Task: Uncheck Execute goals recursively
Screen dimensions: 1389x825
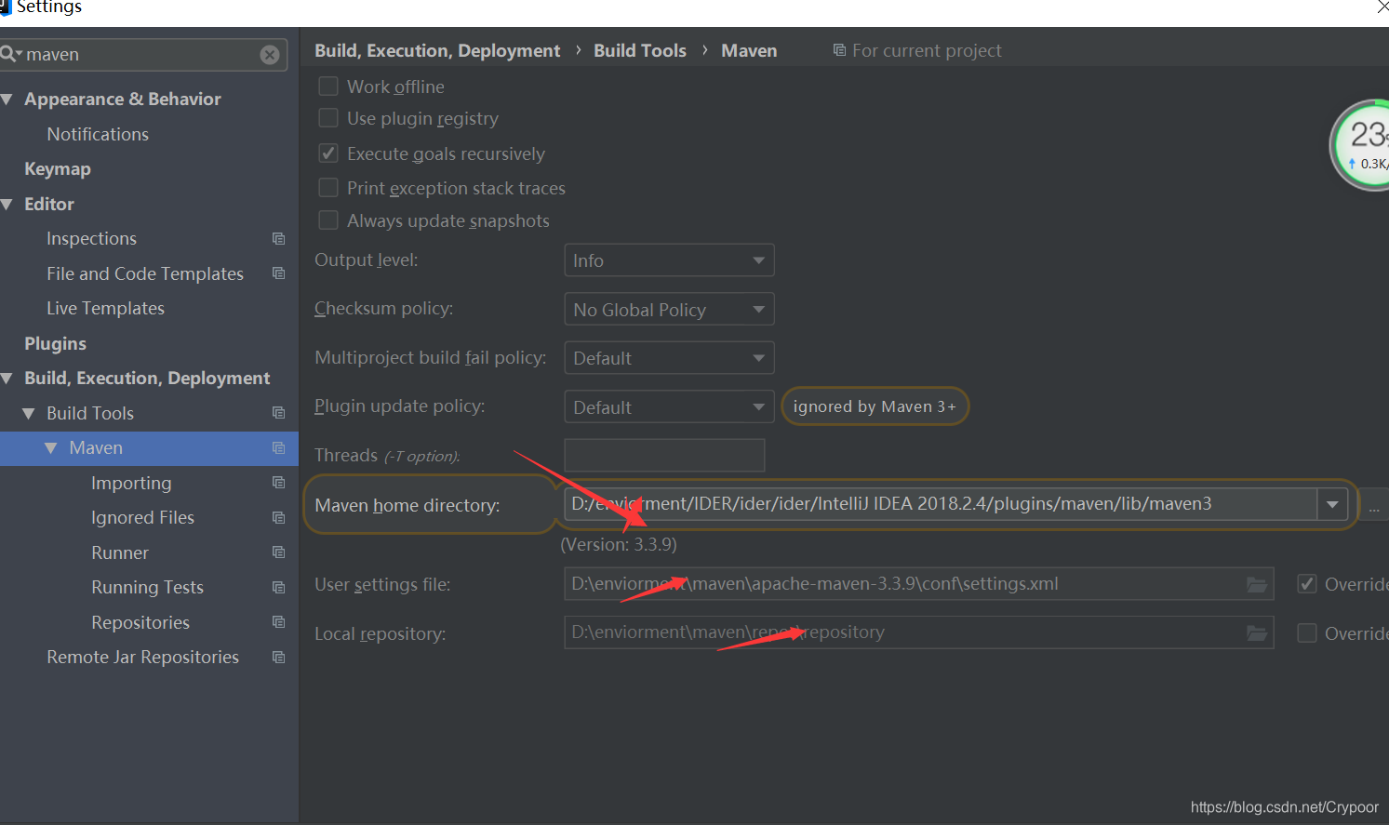Action: click(328, 153)
